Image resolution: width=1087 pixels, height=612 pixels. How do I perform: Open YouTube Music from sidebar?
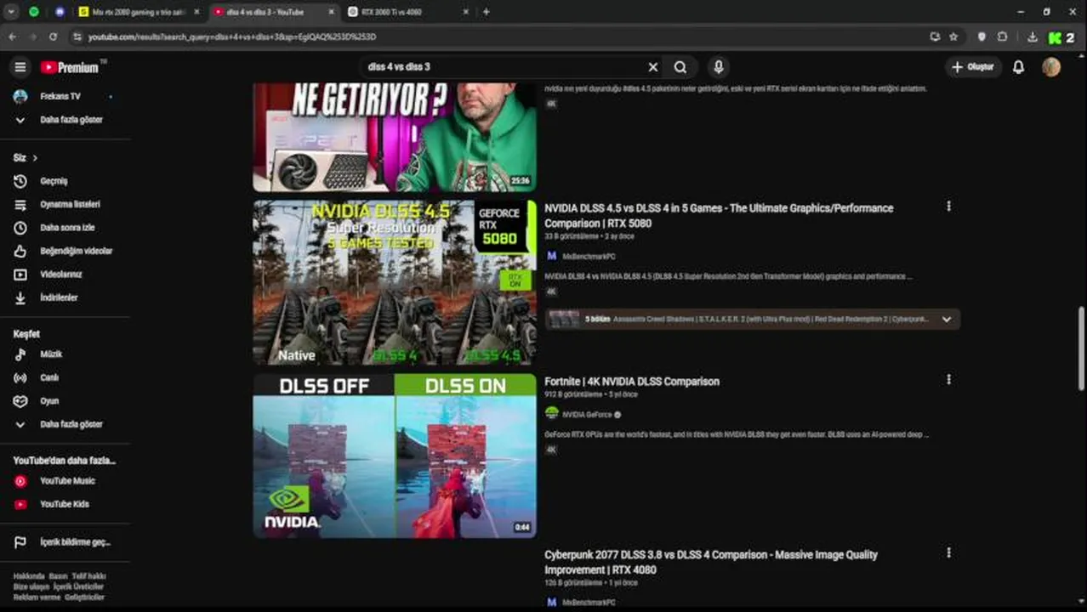point(65,481)
